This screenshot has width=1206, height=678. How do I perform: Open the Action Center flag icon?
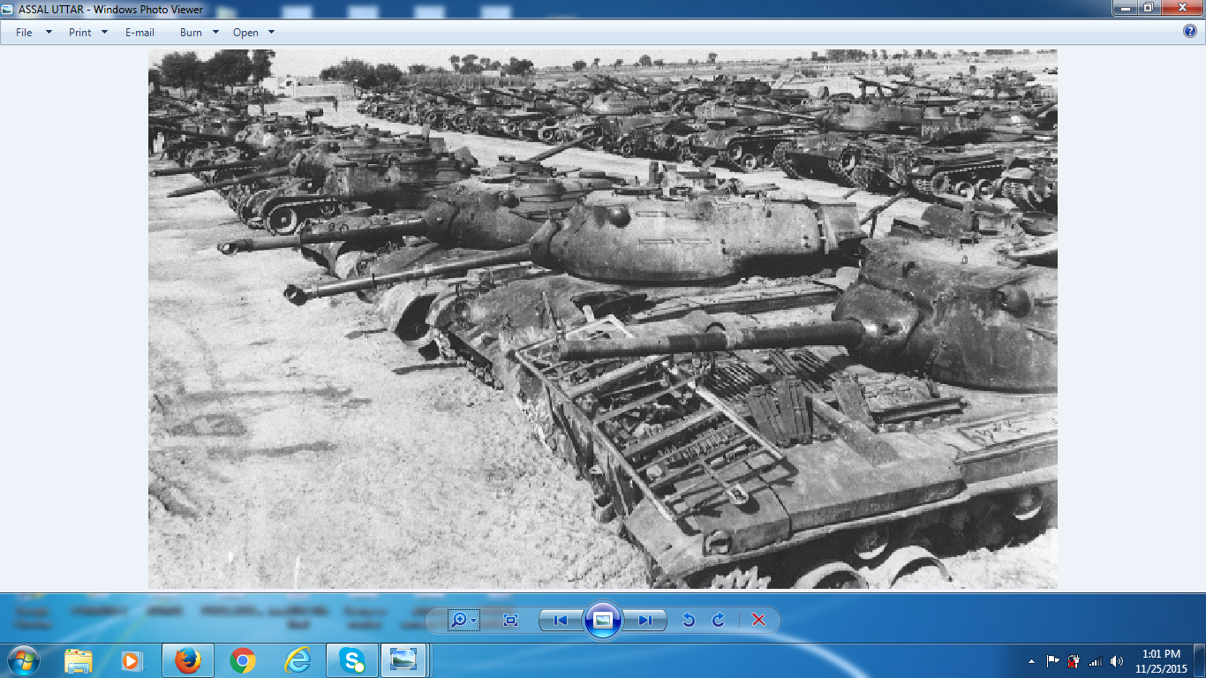1052,661
